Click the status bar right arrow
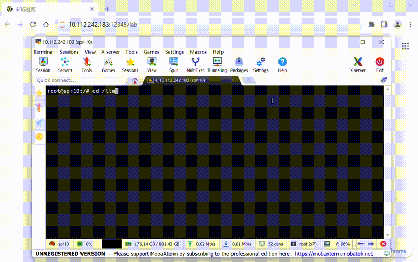The image size is (418, 262). (371, 244)
